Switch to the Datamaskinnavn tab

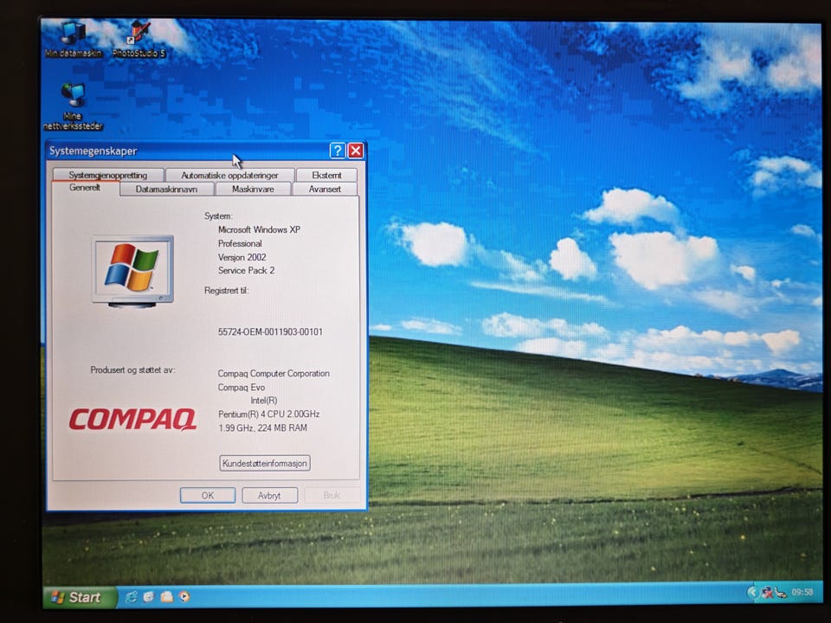pos(166,189)
